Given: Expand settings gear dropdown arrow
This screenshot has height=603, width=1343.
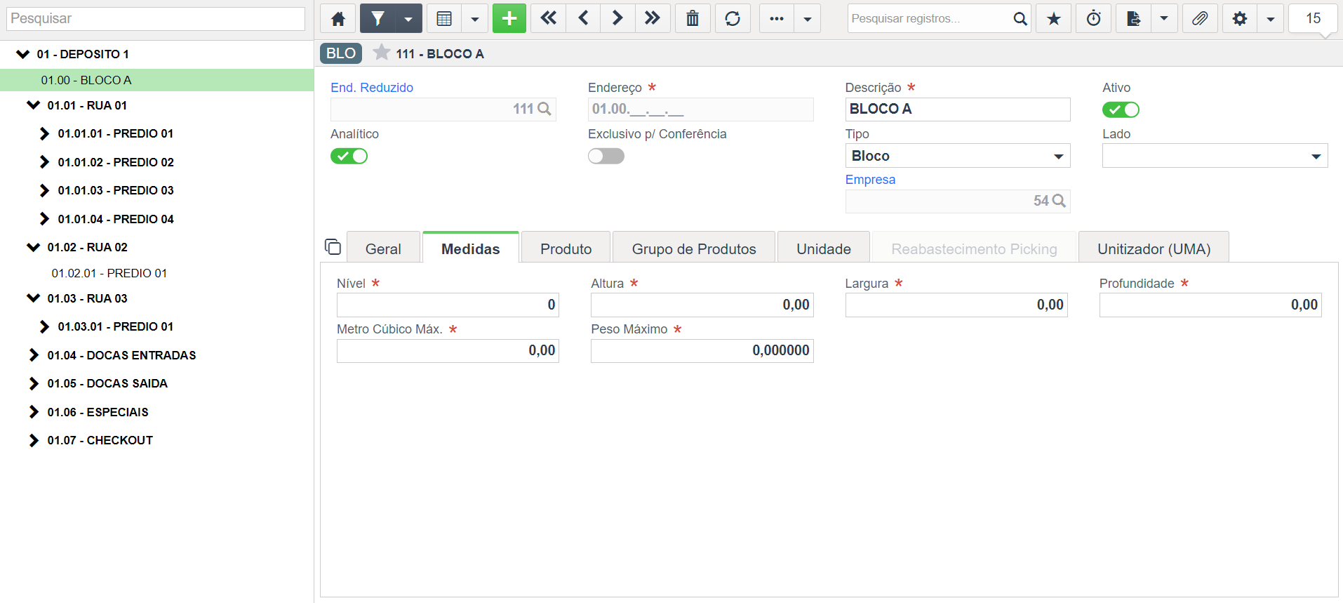Looking at the screenshot, I should point(1271,18).
